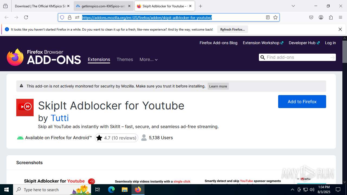Click Log in link
The height and width of the screenshot is (195, 347).
tap(330, 43)
